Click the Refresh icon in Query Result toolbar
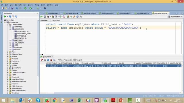 [x=48, y=60]
